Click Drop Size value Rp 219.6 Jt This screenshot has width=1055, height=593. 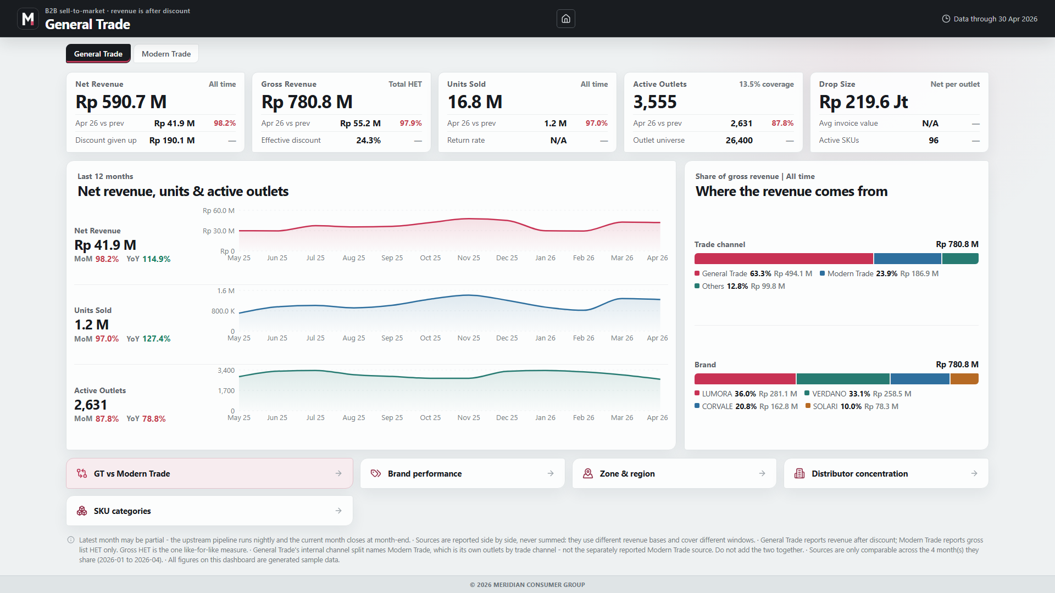[x=863, y=102]
